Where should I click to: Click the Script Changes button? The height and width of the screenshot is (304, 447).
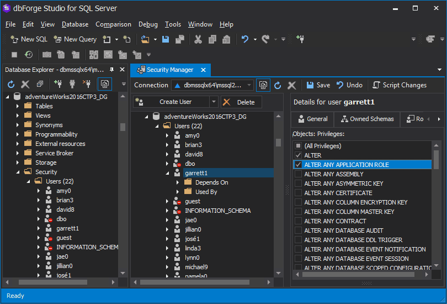click(399, 85)
